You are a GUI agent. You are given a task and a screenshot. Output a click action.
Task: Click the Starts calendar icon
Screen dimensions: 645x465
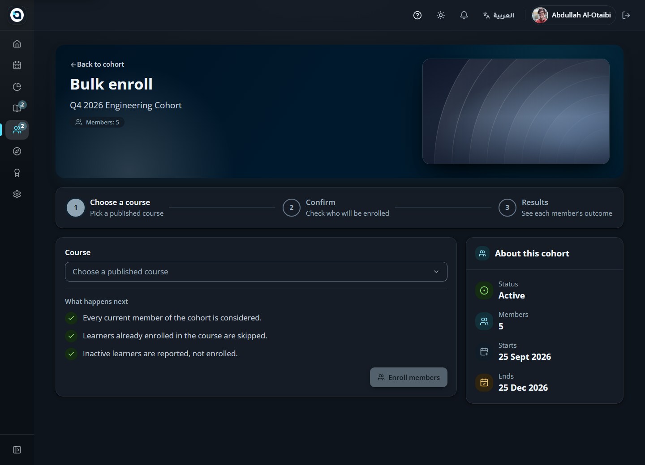tap(484, 352)
